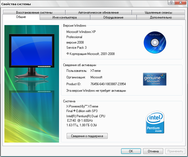
Task: Switch to Имя компьютера tab
Action: click(x=64, y=17)
